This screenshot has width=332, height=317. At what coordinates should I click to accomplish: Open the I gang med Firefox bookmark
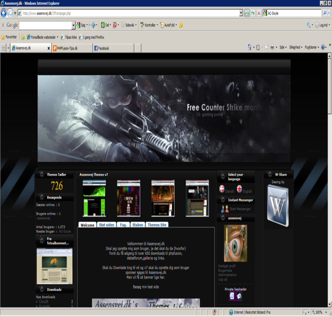[x=91, y=37]
